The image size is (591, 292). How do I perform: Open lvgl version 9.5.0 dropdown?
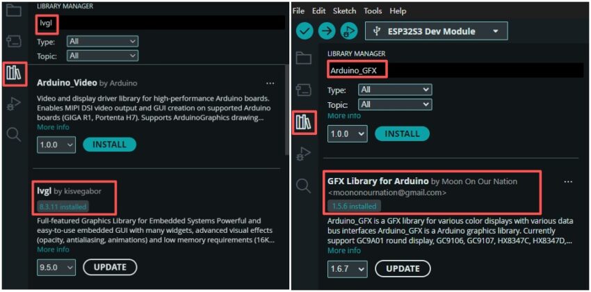coord(56,268)
